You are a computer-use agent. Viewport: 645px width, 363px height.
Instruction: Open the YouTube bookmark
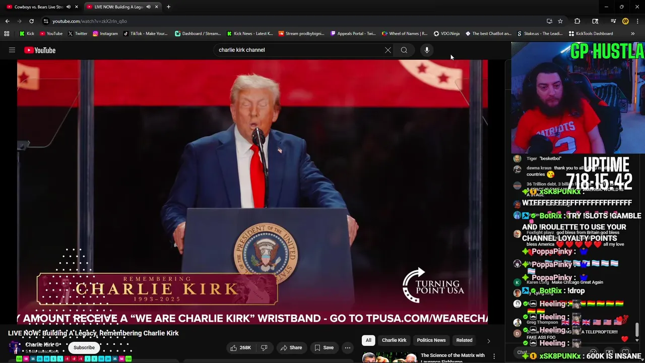[x=51, y=33]
